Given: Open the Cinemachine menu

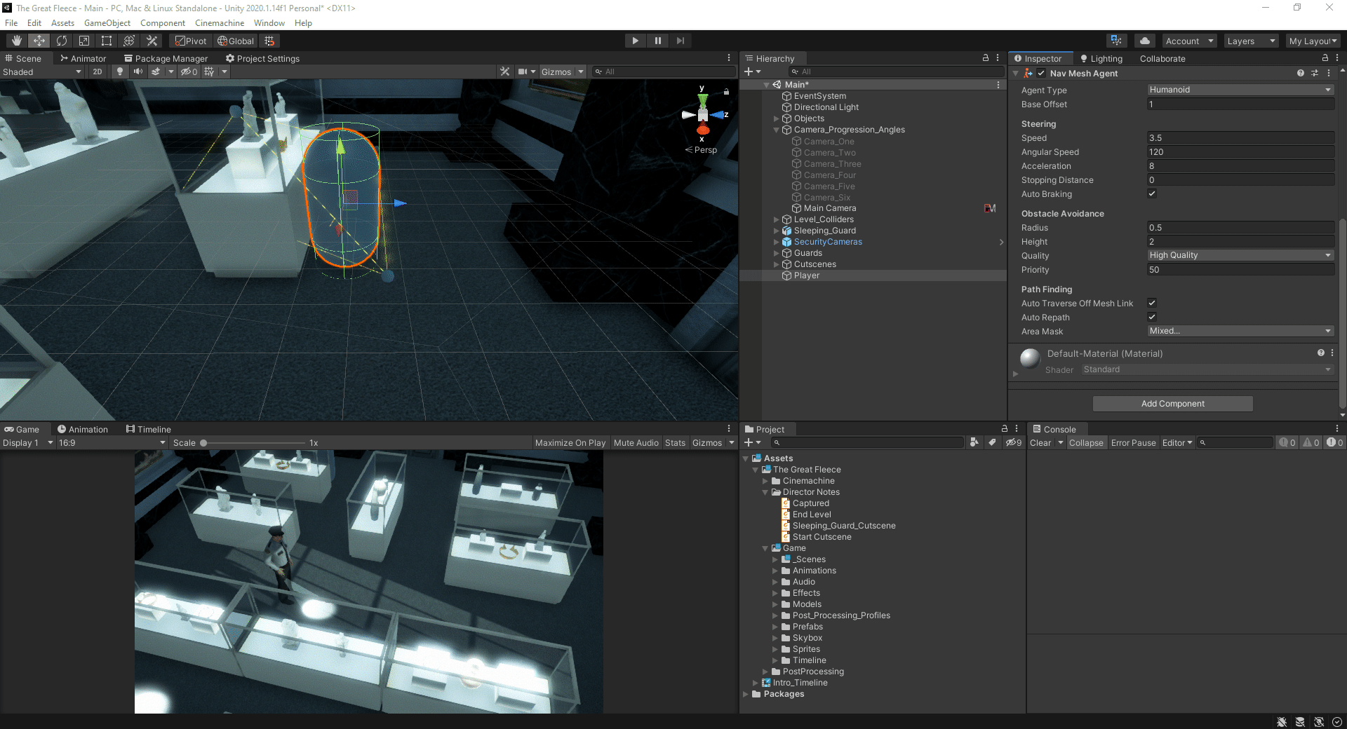Looking at the screenshot, I should click(x=220, y=23).
